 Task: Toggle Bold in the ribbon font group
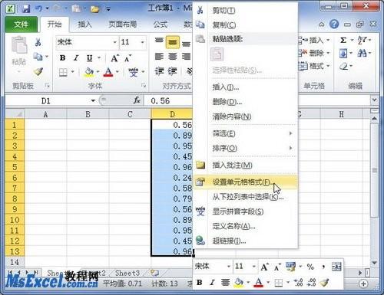point(62,58)
